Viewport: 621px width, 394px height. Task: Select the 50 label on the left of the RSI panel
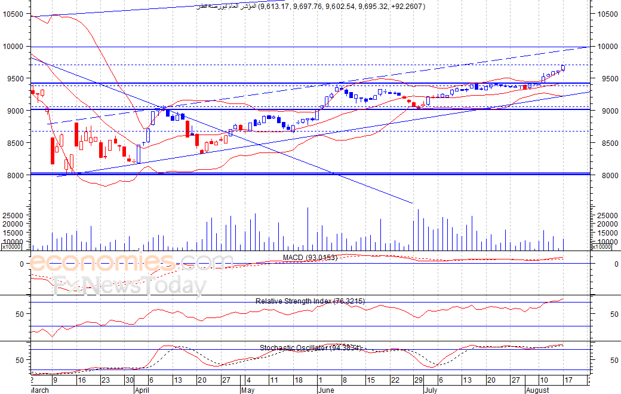coord(20,314)
